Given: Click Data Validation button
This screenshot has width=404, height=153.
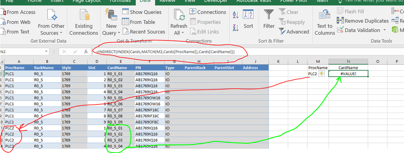Looking at the screenshot, I should [358, 30].
